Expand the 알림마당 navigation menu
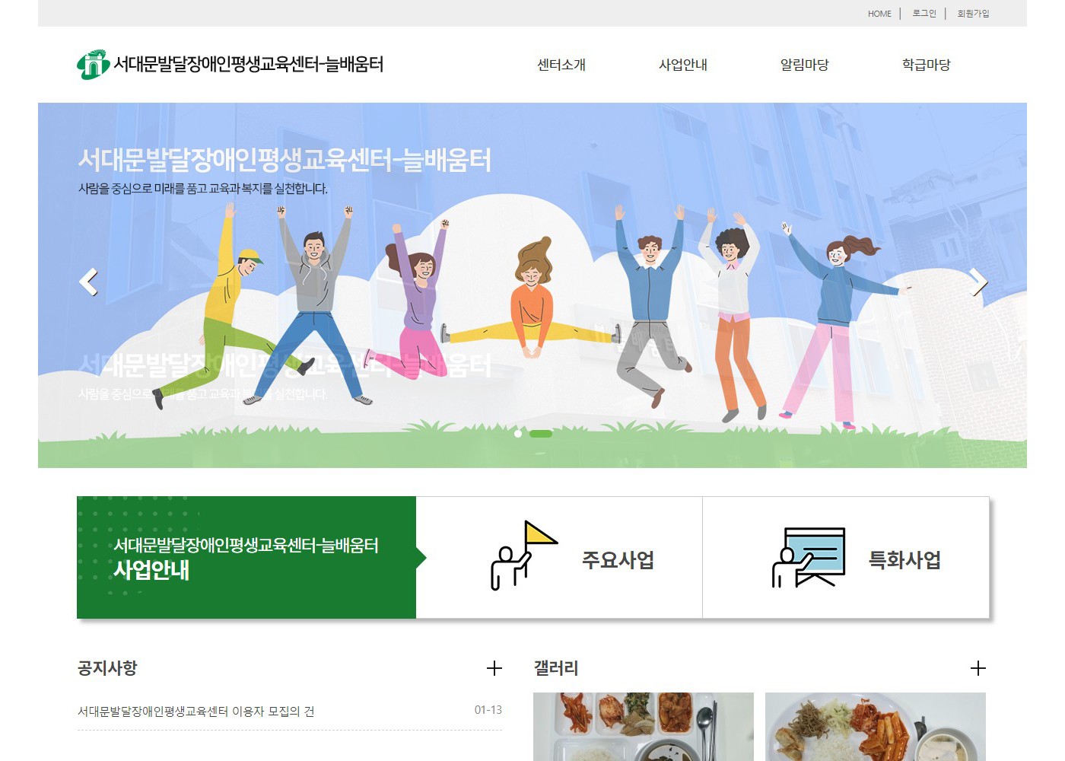 805,65
